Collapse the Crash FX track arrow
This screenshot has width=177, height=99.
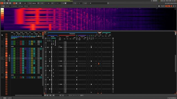(79, 37)
